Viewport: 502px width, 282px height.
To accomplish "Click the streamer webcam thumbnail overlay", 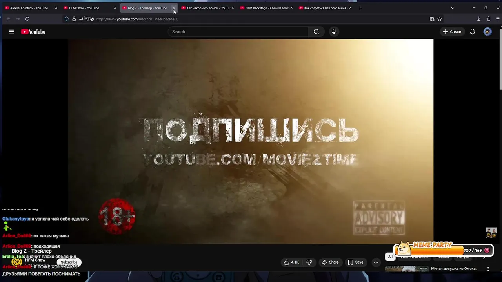I will pos(491,233).
